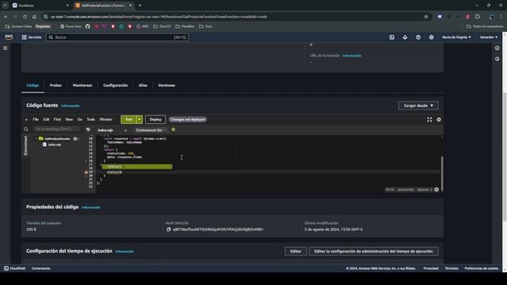Bookmark this page with star icon
The height and width of the screenshot is (285, 507).
pyautogui.click(x=426, y=17)
